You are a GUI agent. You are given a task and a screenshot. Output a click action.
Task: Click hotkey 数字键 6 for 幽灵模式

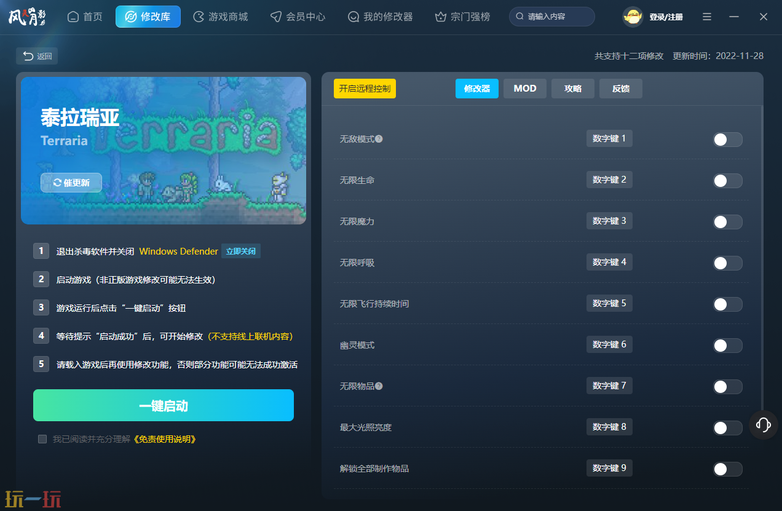(x=609, y=344)
